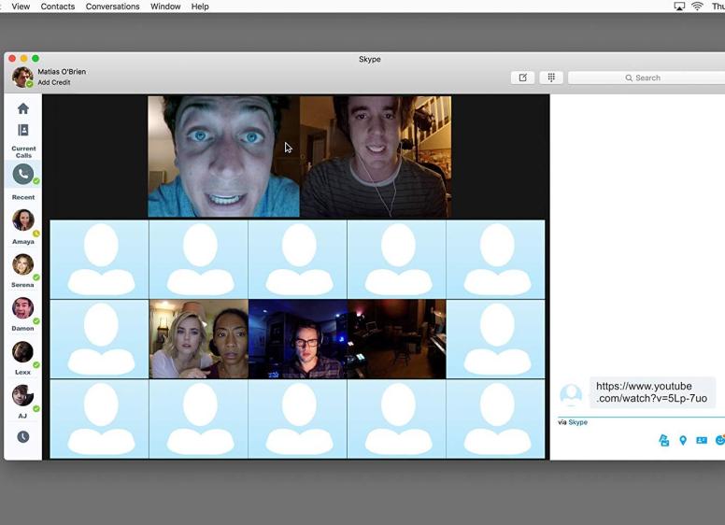Select the Current Calls phone icon
The image size is (725, 525).
[x=23, y=175]
